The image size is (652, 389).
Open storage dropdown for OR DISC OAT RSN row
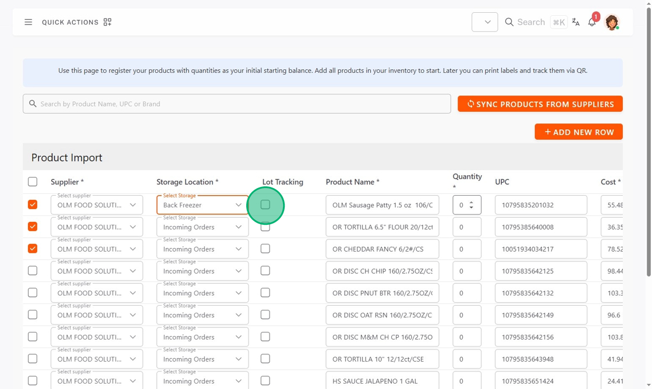(x=203, y=315)
